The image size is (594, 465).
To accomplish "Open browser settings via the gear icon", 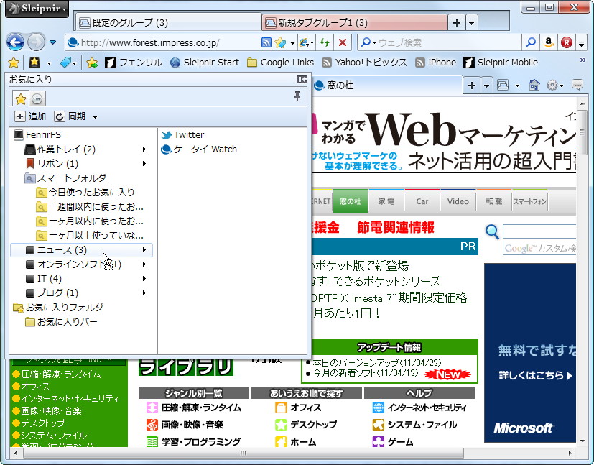I will pos(552,84).
